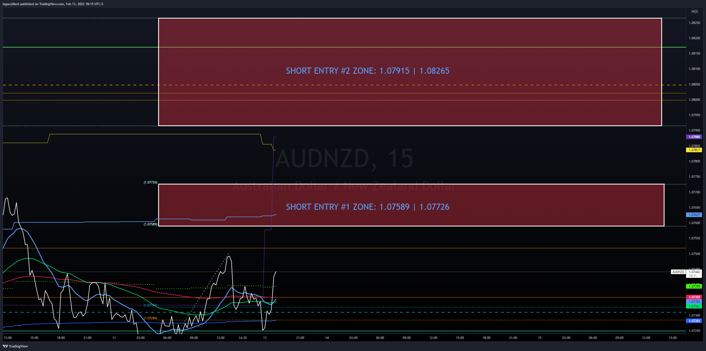706x351 pixels.
Task: Select the AUDNZD symbol tag beside the current price
Action: point(678,272)
